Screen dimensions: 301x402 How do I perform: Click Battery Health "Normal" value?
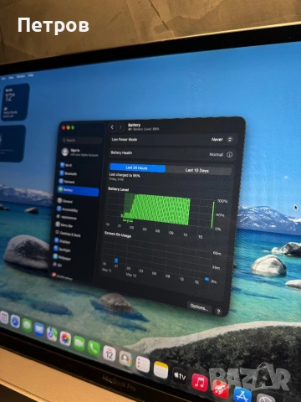point(217,154)
